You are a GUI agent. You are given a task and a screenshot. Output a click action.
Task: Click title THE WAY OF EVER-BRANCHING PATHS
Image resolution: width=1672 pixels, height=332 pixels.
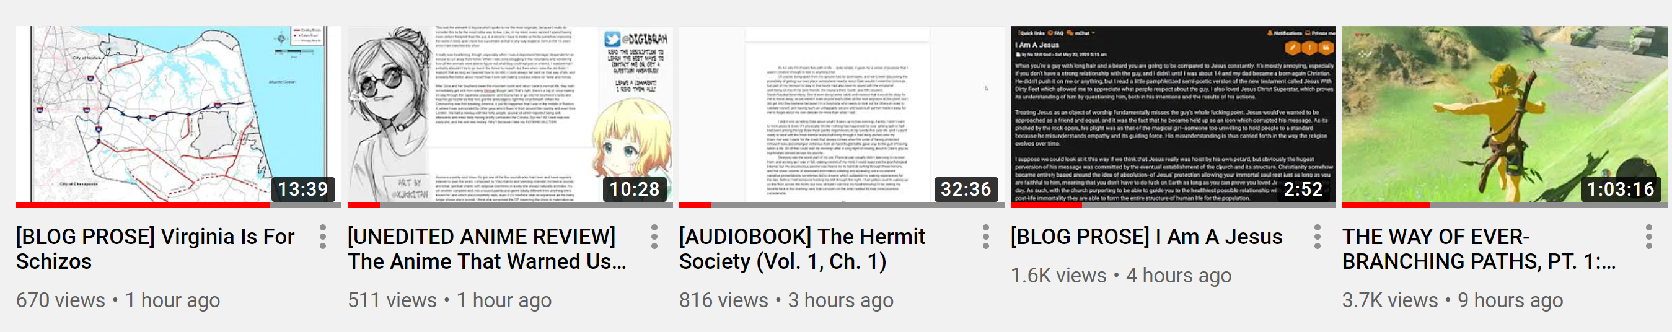coord(1479,249)
